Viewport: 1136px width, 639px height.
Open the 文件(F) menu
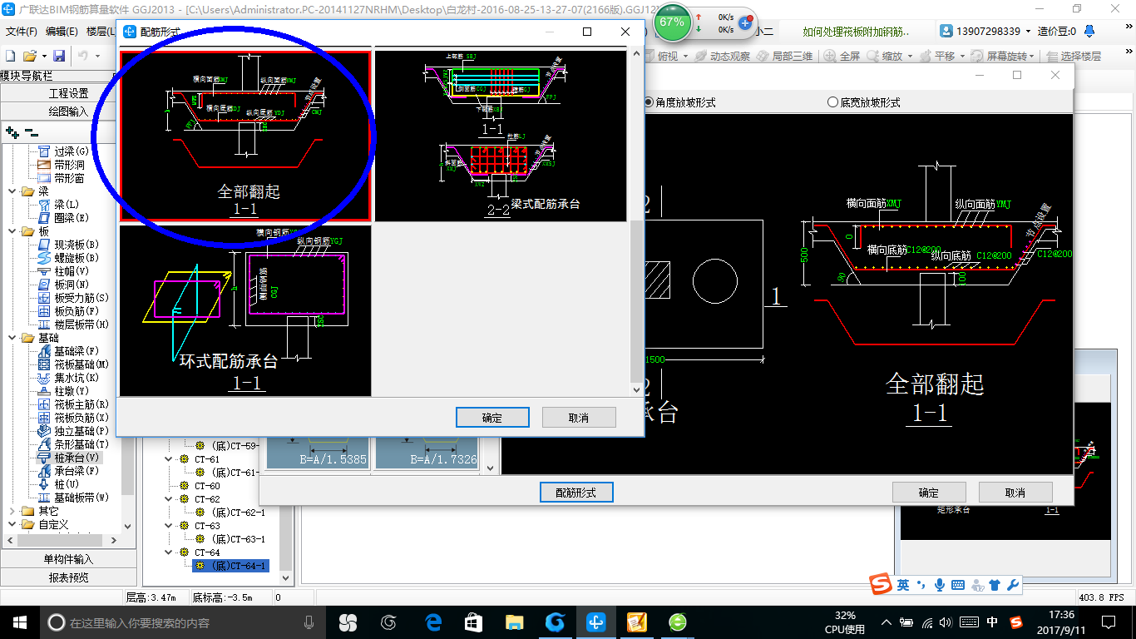[x=21, y=32]
